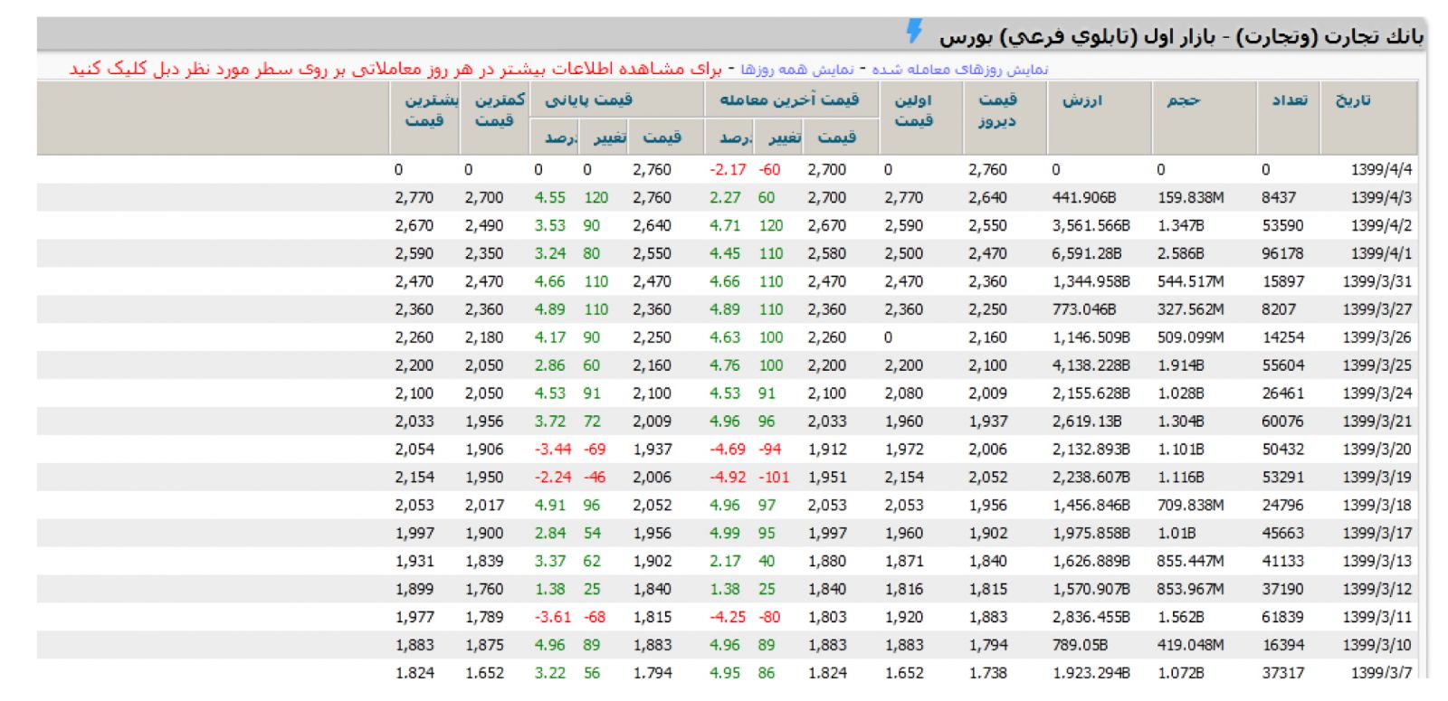Click the red -101 change cell
The width and height of the screenshot is (1448, 701).
coord(773,478)
